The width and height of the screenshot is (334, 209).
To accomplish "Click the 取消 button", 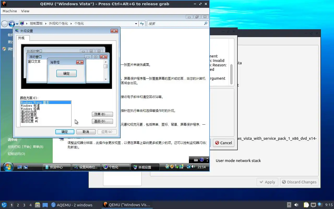I will coord(86,132).
